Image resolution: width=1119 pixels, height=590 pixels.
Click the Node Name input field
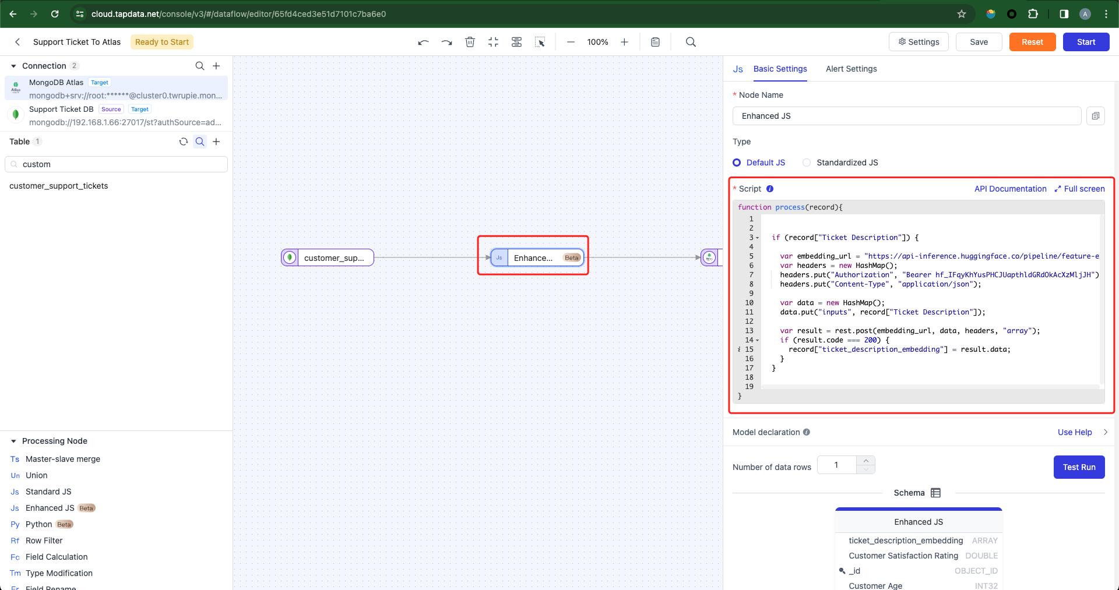point(906,116)
